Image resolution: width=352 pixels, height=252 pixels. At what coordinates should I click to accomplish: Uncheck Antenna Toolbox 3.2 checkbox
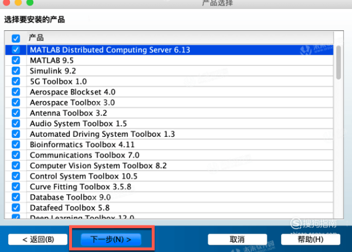pyautogui.click(x=15, y=113)
